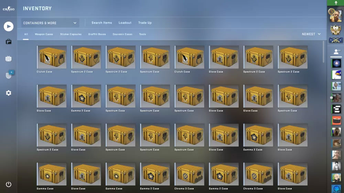344x193 pixels.
Task: Open the Loadout section
Action: pos(125,23)
